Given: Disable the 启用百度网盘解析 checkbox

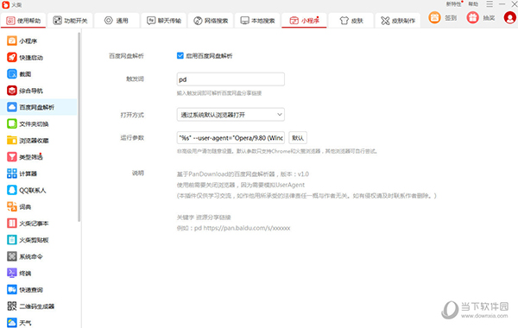Looking at the screenshot, I should coord(180,55).
